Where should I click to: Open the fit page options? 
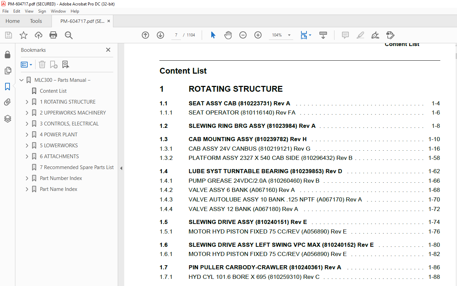306,35
